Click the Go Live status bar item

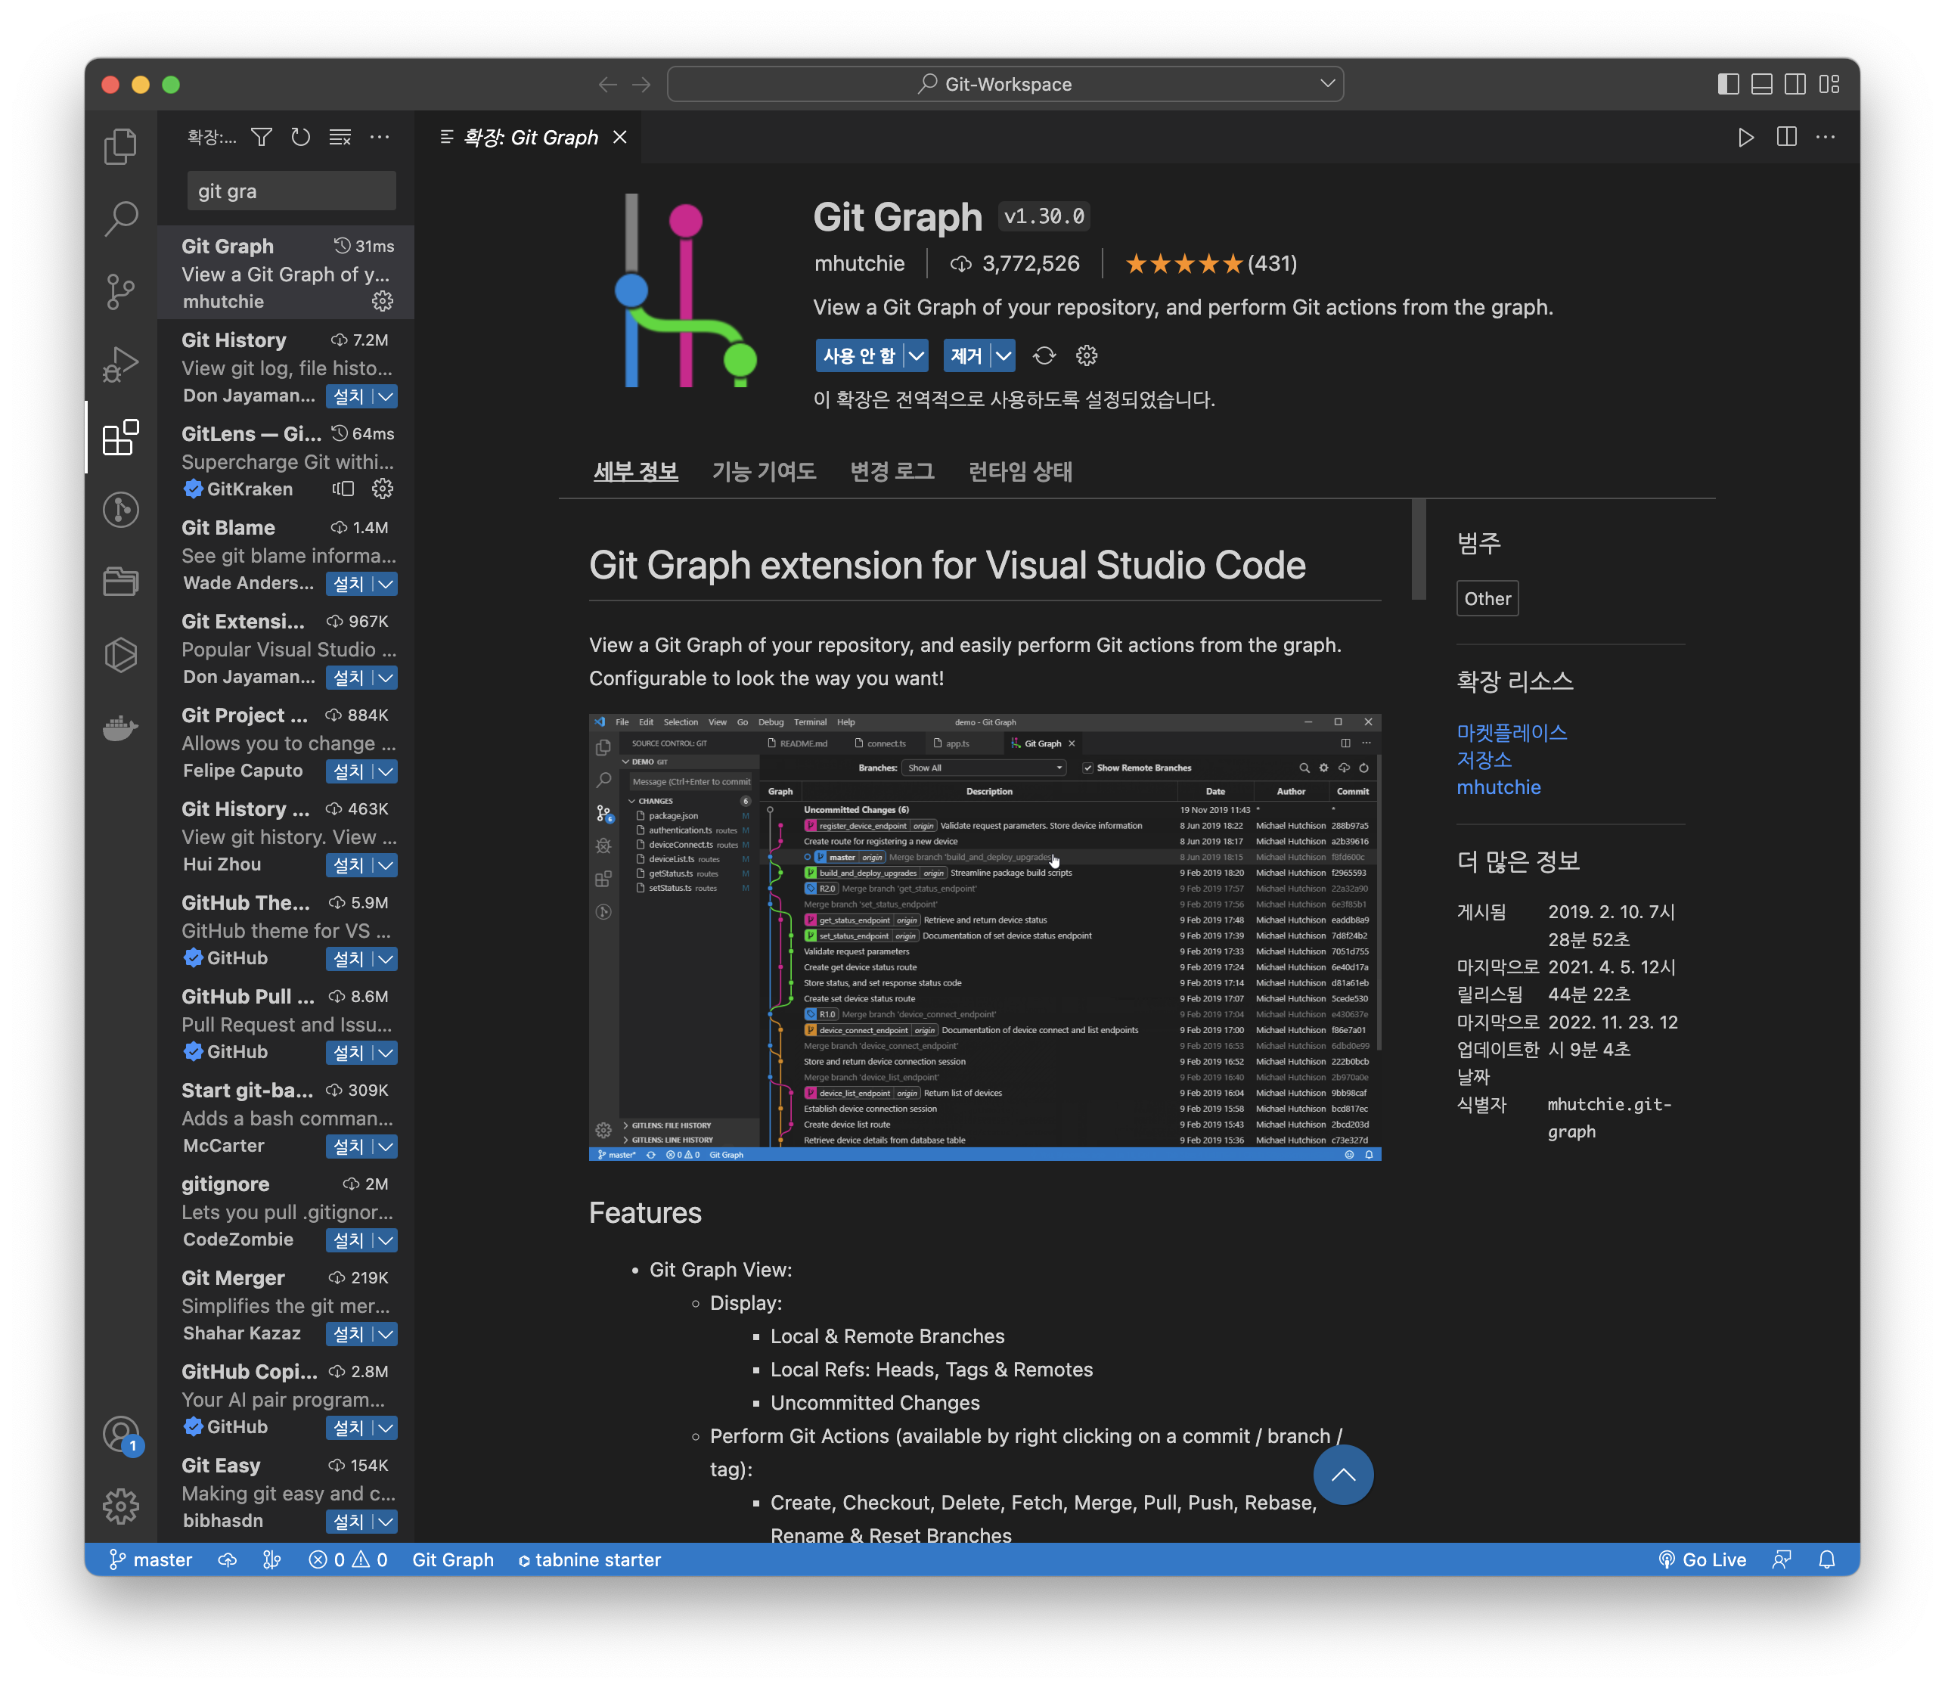(x=1703, y=1560)
